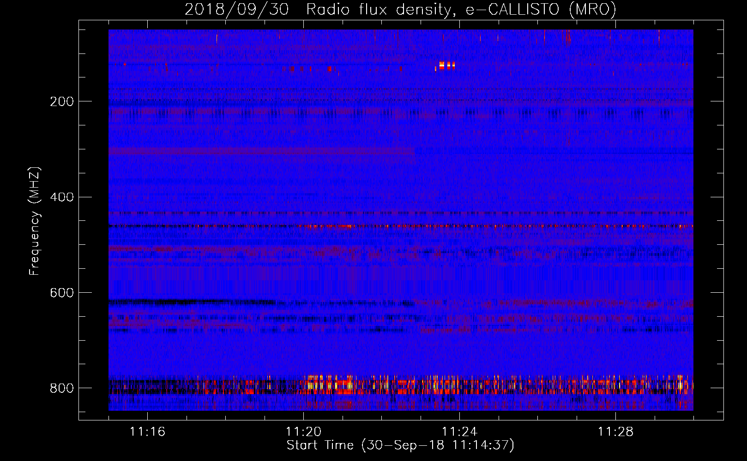Click the 600 MHz frequency tick label
747x461 pixels.
point(62,293)
